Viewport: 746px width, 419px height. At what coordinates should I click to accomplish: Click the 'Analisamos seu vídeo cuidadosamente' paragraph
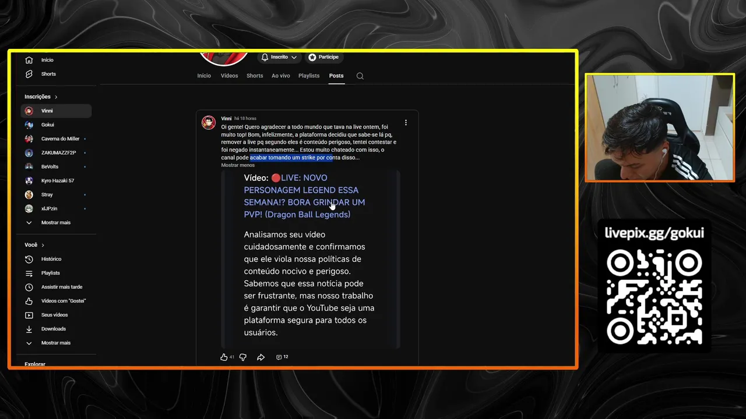pyautogui.click(x=309, y=283)
